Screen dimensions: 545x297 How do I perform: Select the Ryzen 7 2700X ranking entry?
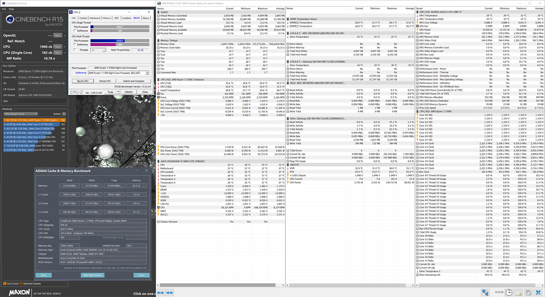(34, 120)
